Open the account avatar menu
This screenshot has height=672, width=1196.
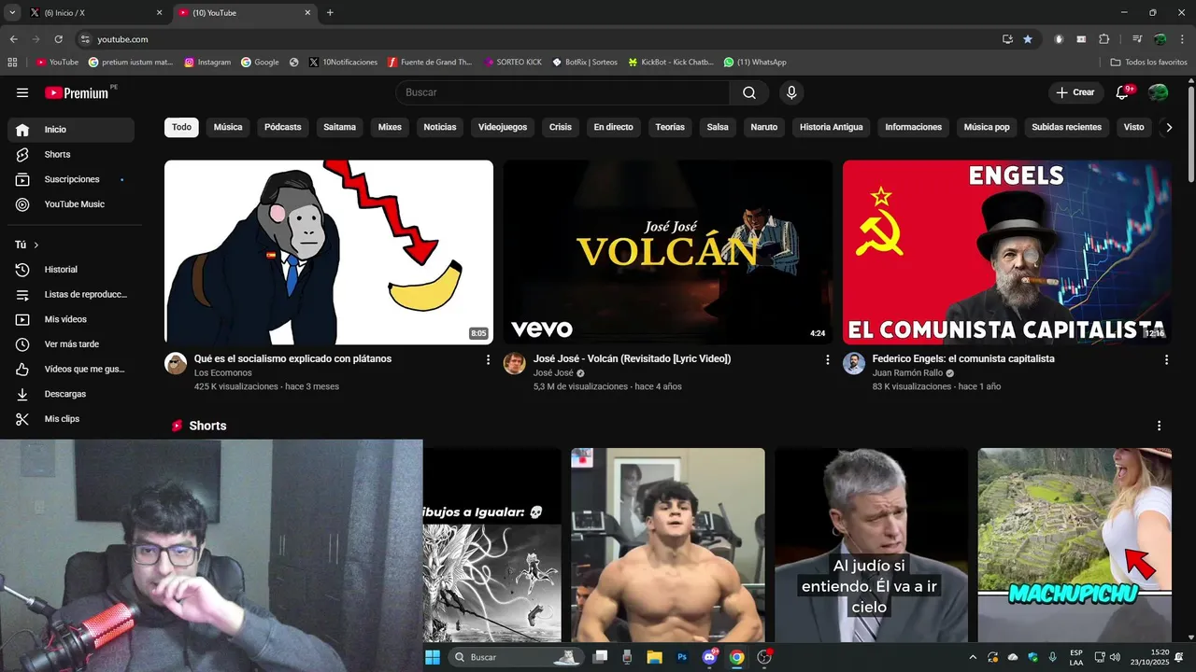pyautogui.click(x=1158, y=92)
